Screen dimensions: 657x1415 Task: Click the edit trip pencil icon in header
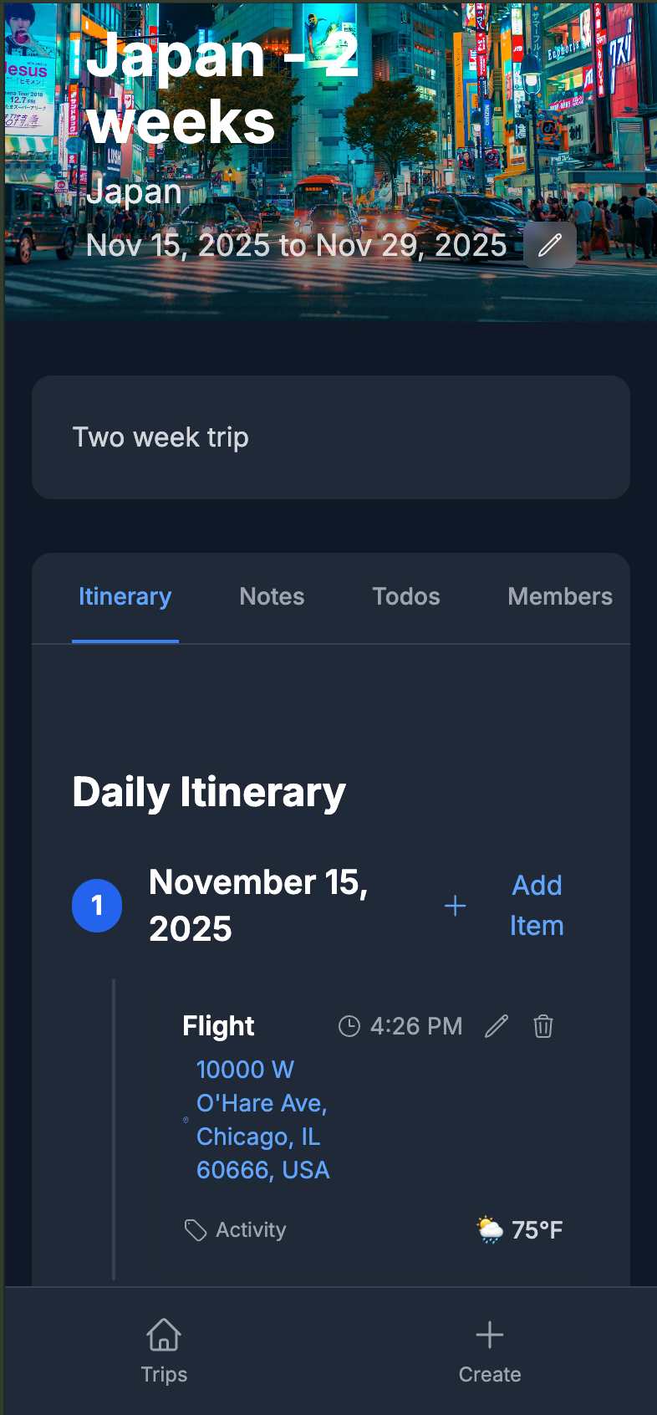[550, 245]
